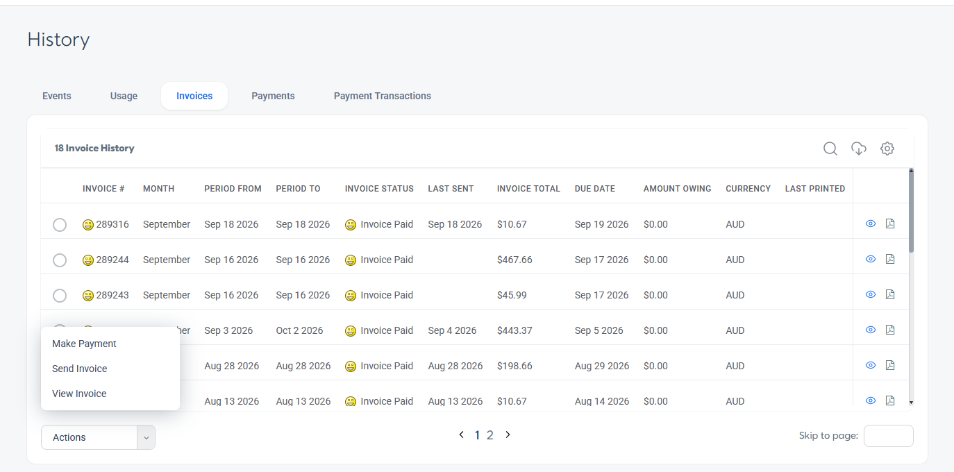Open PDF for the $443.37 invoice
This screenshot has height=472, width=954.
click(890, 330)
